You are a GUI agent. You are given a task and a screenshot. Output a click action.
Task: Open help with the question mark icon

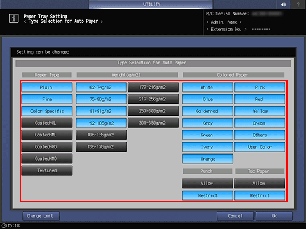tap(298, 4)
